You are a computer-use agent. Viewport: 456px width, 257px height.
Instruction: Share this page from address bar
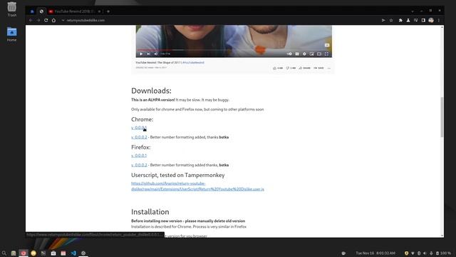pyautogui.click(x=383, y=21)
